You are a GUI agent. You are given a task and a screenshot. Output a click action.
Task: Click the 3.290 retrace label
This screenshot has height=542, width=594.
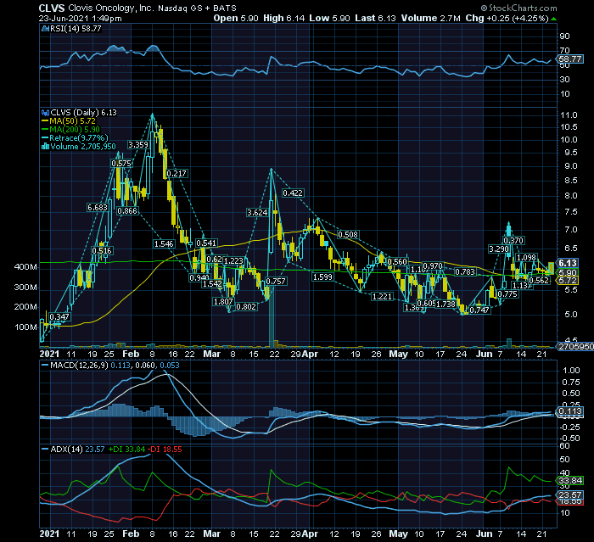(499, 249)
